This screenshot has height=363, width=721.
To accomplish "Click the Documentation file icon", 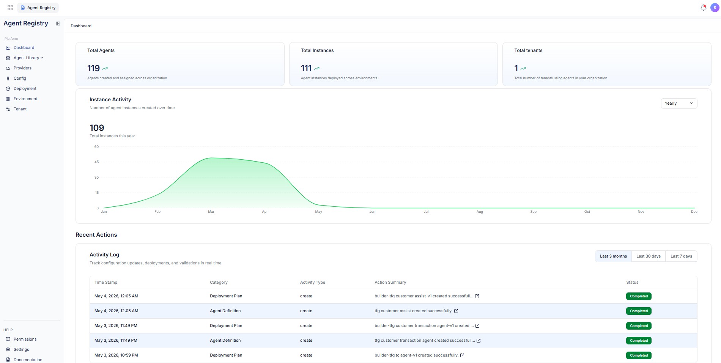I will pos(8,360).
